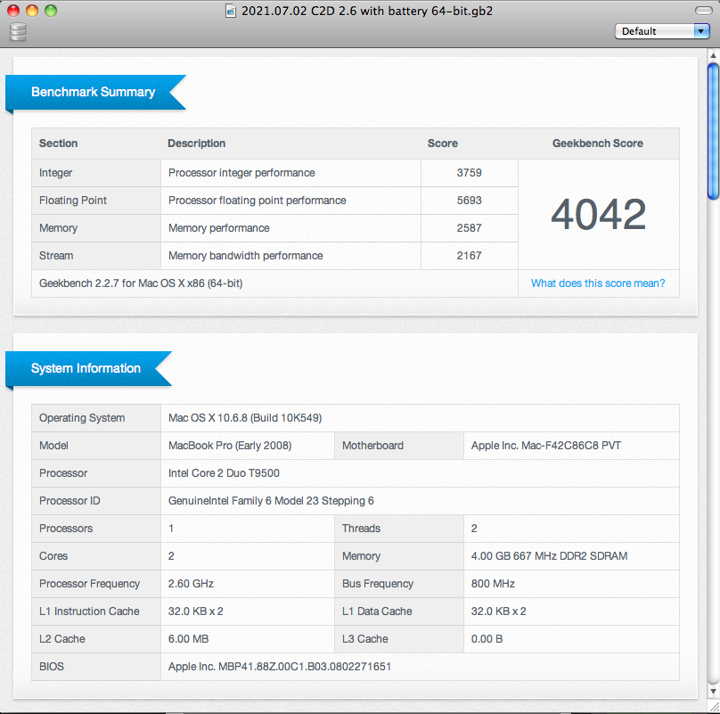This screenshot has height=714, width=720.
Task: Select the Stream score 2167
Action: click(469, 256)
